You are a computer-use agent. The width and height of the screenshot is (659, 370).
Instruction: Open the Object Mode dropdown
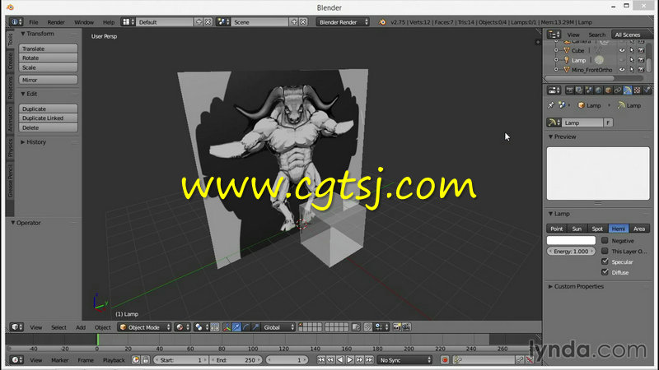[145, 327]
